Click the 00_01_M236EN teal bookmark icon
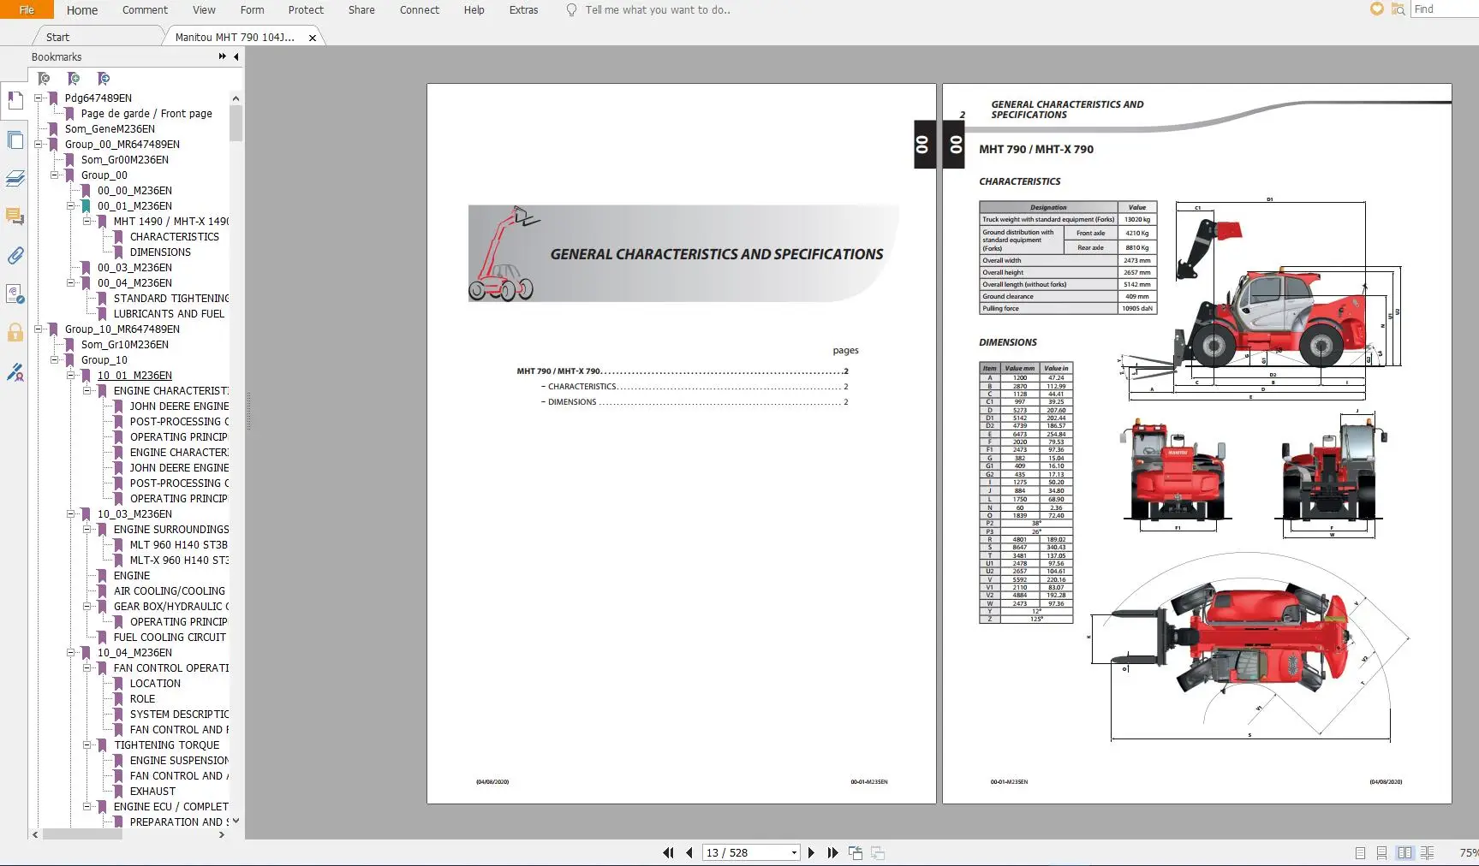This screenshot has width=1479, height=866. pos(86,206)
